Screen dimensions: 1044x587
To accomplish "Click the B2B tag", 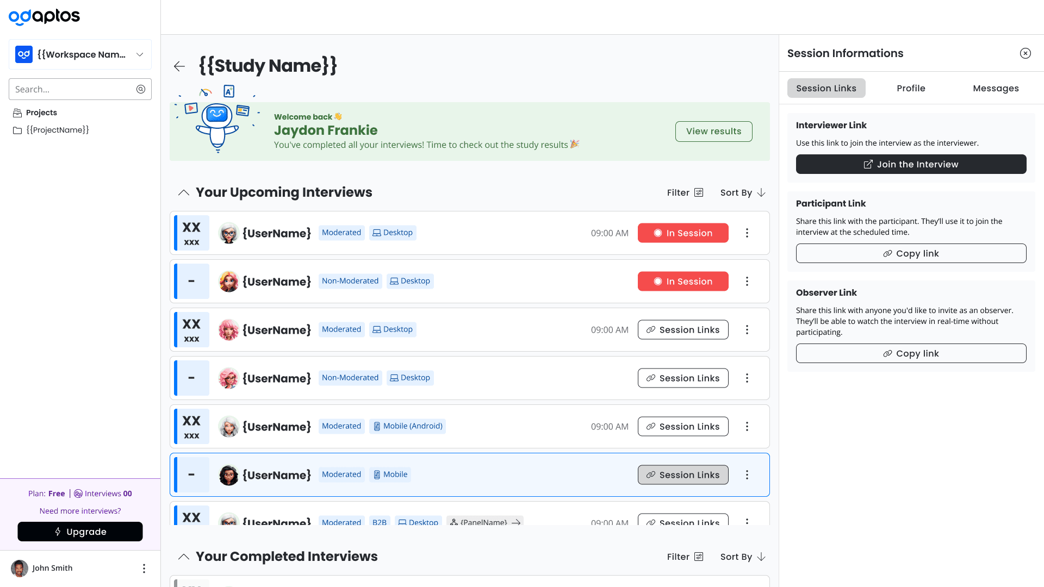I will click(x=380, y=521).
